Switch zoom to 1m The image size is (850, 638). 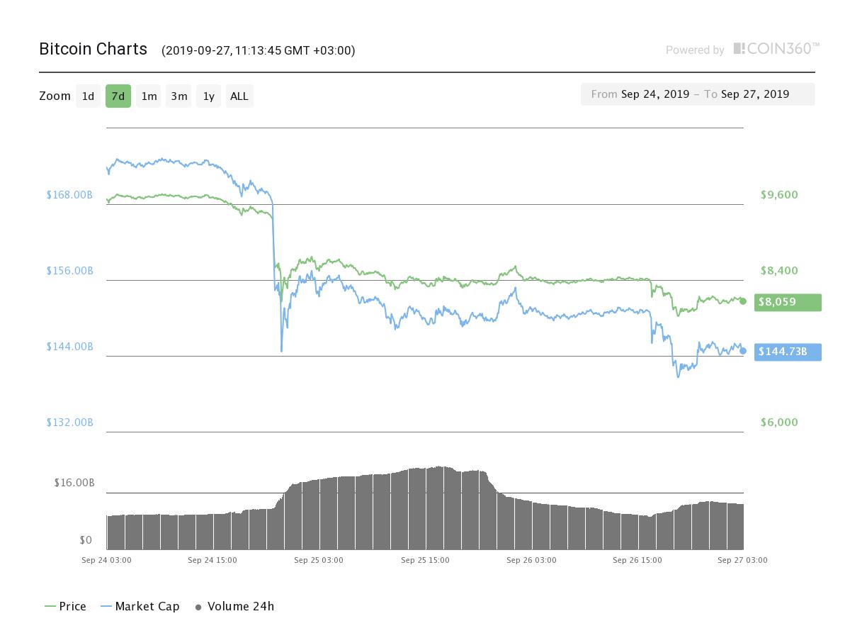coord(149,96)
